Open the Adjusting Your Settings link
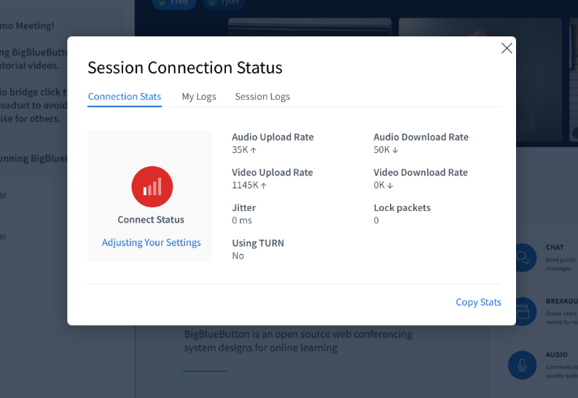The width and height of the screenshot is (578, 398). point(151,242)
